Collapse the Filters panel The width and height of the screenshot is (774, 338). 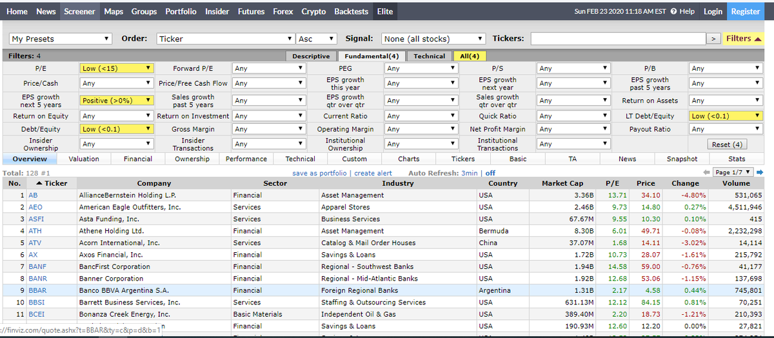coord(743,39)
